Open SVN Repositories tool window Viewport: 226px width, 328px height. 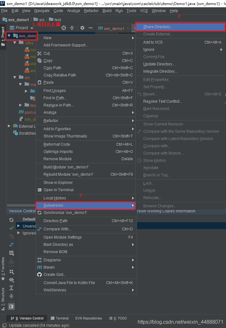point(89,318)
